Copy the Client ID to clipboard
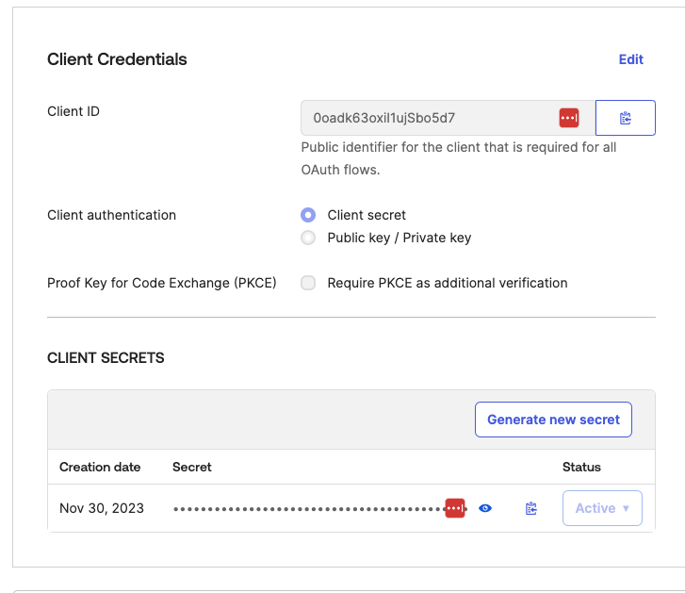 pos(625,118)
